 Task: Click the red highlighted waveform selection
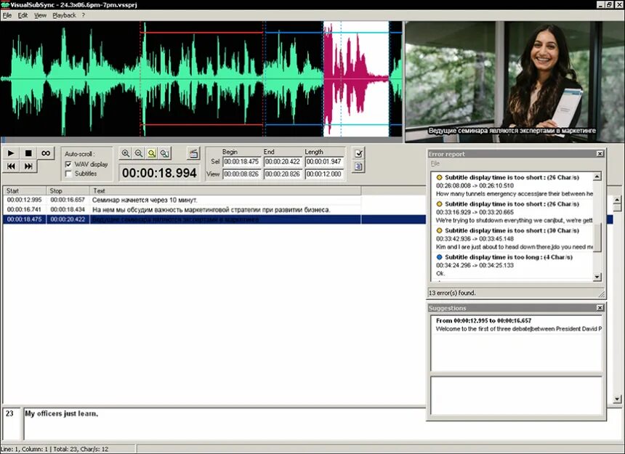click(x=355, y=79)
